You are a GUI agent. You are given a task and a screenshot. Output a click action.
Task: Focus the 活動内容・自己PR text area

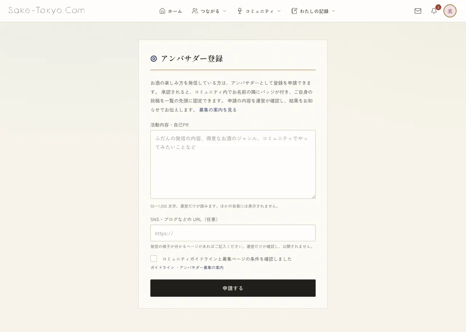tap(233, 164)
